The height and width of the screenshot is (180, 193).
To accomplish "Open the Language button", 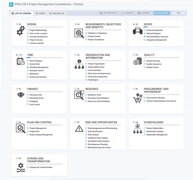I will [128, 13].
